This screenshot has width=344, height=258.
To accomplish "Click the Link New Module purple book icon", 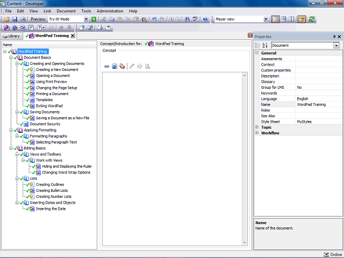I will click(x=6, y=27).
